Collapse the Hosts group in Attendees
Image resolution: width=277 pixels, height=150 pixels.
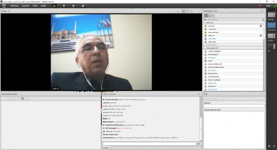point(205,23)
